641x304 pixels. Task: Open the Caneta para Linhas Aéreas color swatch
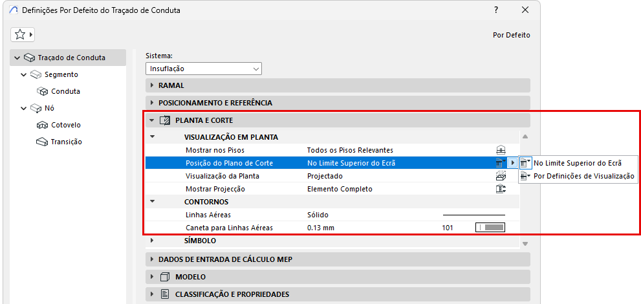click(490, 228)
